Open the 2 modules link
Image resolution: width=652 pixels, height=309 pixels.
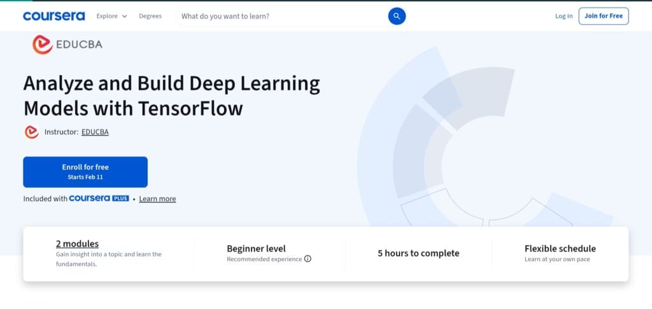point(77,244)
